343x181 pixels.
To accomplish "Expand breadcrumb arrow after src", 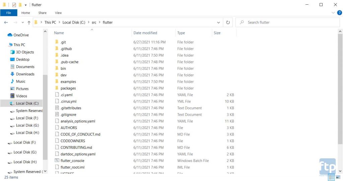I will tap(99, 22).
